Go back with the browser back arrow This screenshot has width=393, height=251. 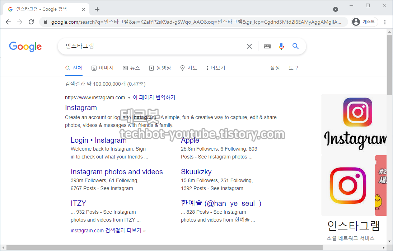pos(8,22)
